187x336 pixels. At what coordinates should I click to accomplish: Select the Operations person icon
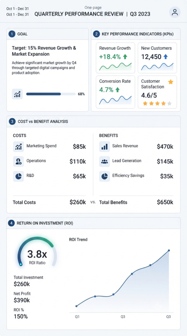pyautogui.click(x=18, y=161)
